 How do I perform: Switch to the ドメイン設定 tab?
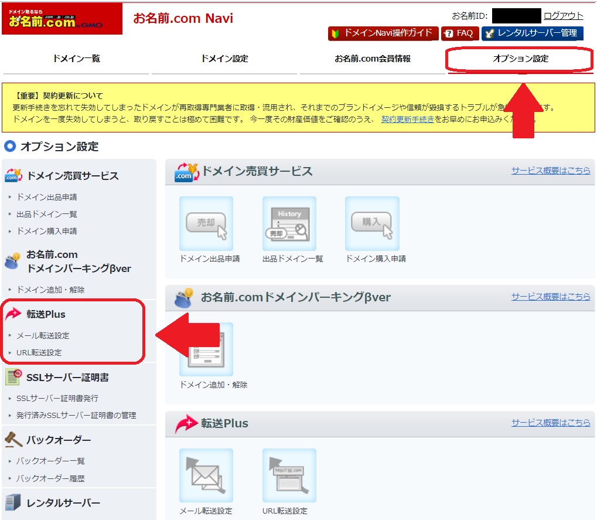point(224,59)
